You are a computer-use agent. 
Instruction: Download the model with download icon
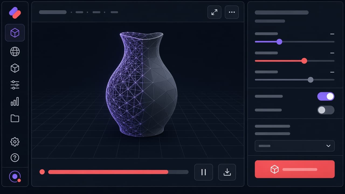coord(227,172)
